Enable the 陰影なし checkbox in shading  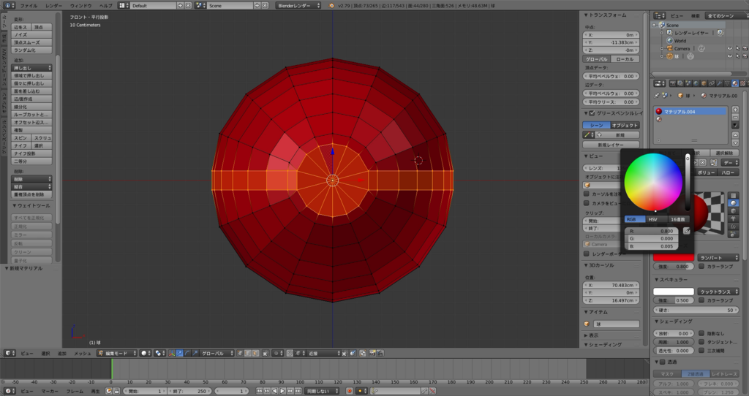coord(701,332)
